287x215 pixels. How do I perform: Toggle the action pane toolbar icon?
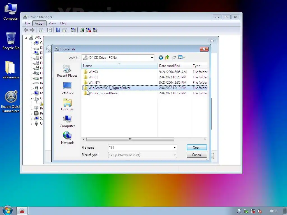(x=65, y=30)
